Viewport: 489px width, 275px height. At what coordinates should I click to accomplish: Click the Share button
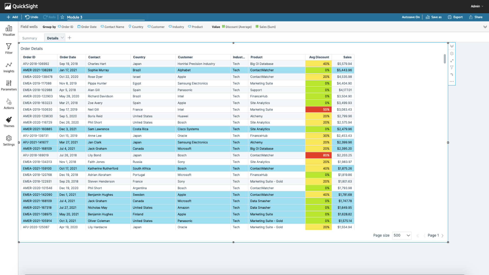click(476, 17)
